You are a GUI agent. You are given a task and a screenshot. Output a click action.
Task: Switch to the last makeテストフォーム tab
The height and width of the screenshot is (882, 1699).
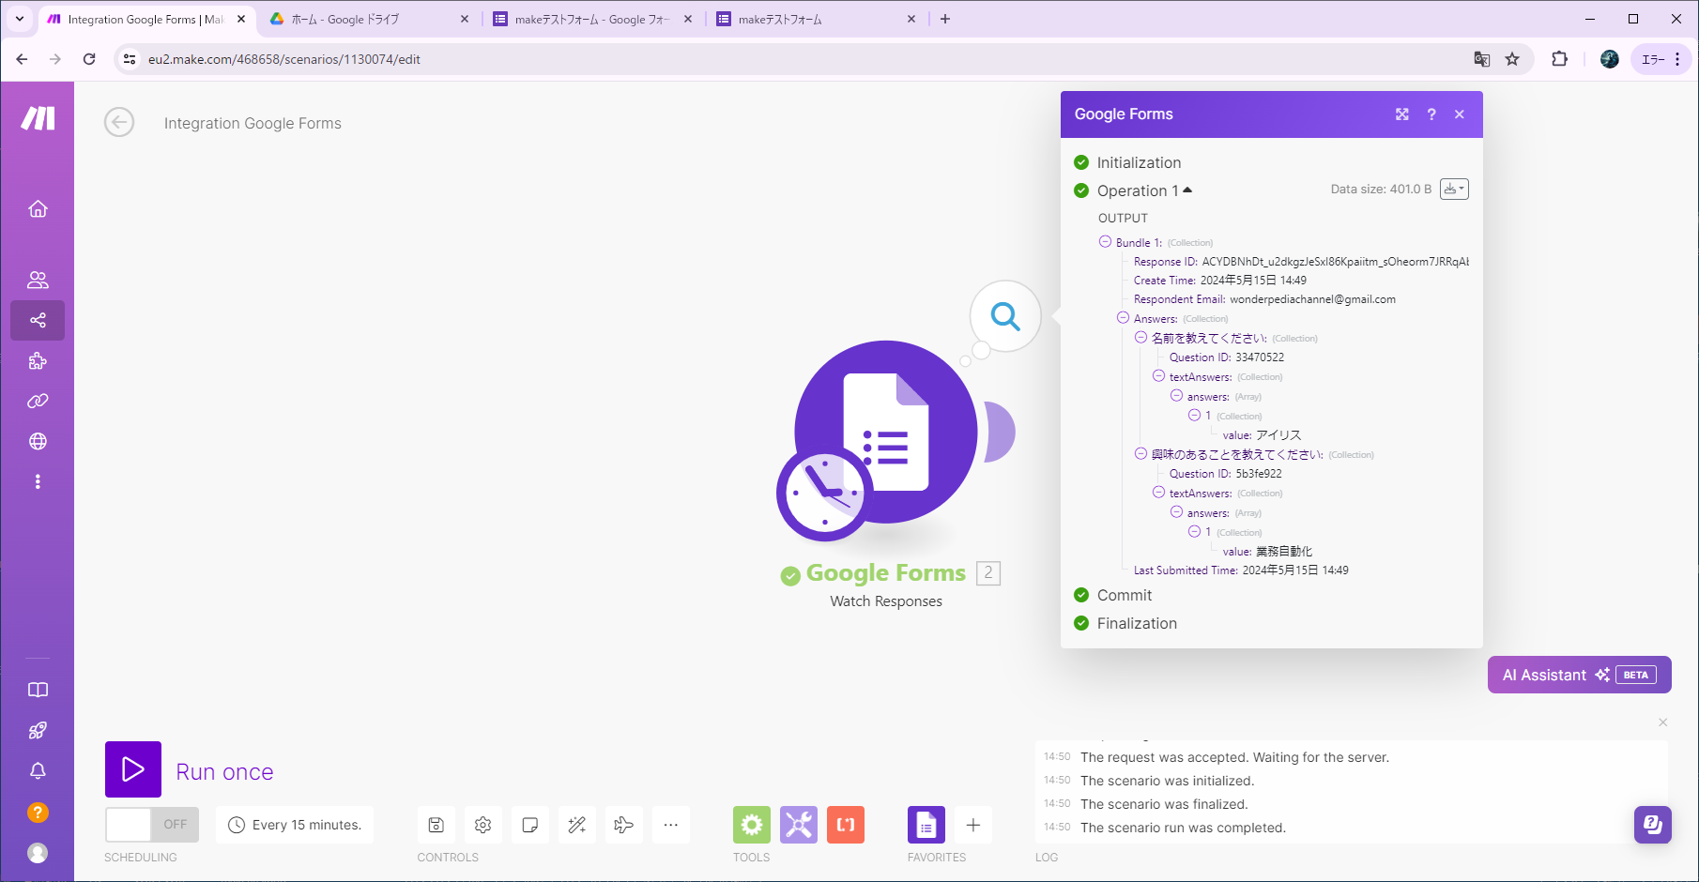click(x=816, y=19)
